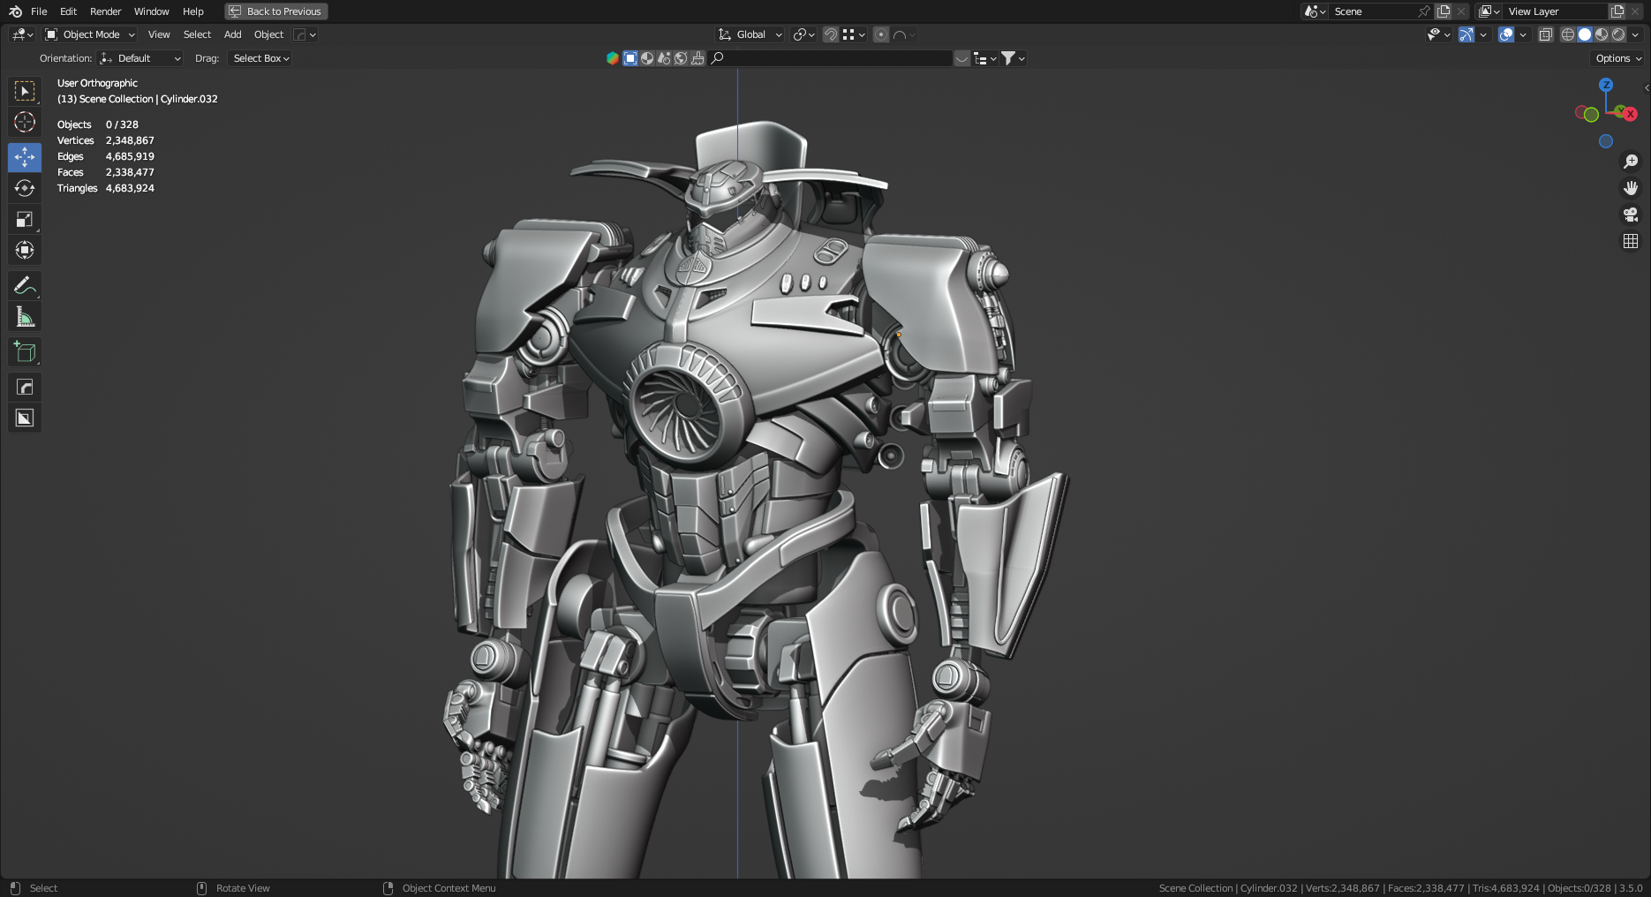This screenshot has width=1651, height=897.
Task: Open the viewport Add menu
Action: 232,34
